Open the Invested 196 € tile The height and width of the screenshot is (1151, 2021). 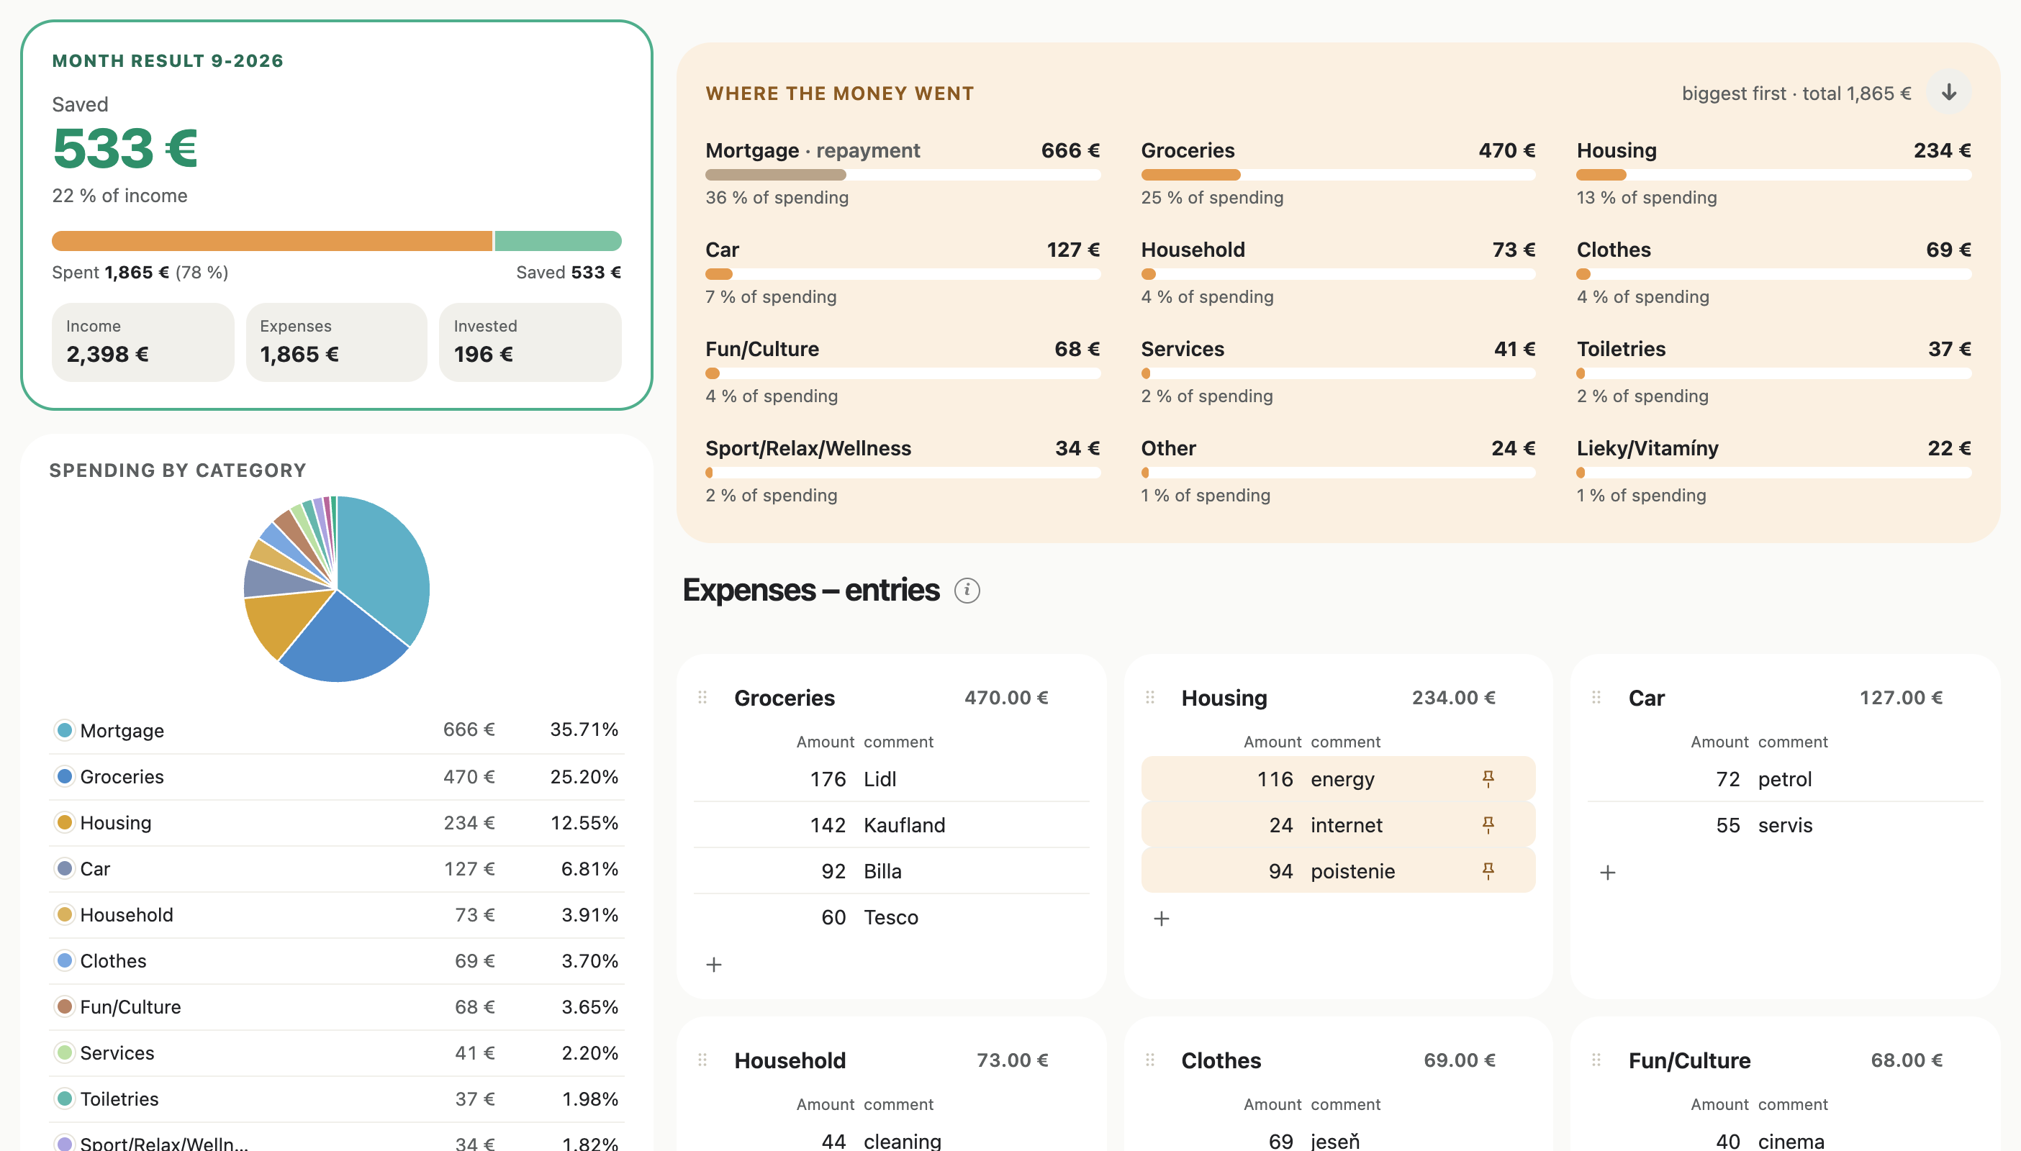pyautogui.click(x=530, y=342)
